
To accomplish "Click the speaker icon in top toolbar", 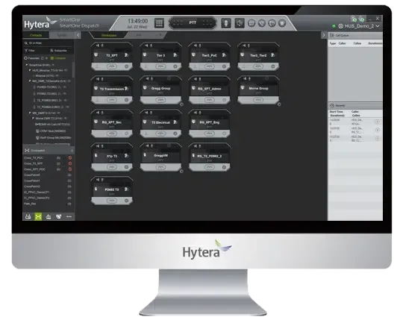I will 240,23.
